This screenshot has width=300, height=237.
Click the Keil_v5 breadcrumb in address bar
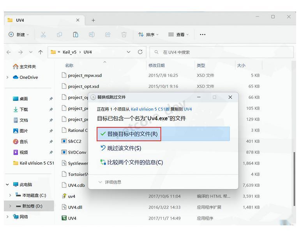pos(69,52)
